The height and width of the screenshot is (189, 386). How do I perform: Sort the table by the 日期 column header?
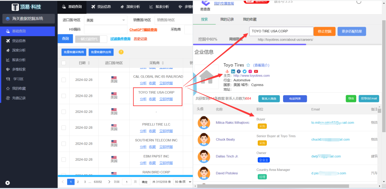(82, 63)
